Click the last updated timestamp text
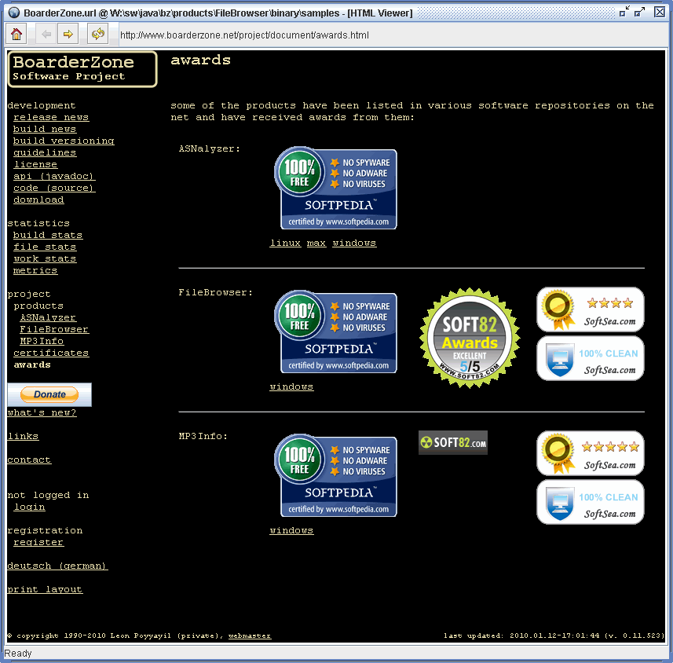 [x=554, y=636]
